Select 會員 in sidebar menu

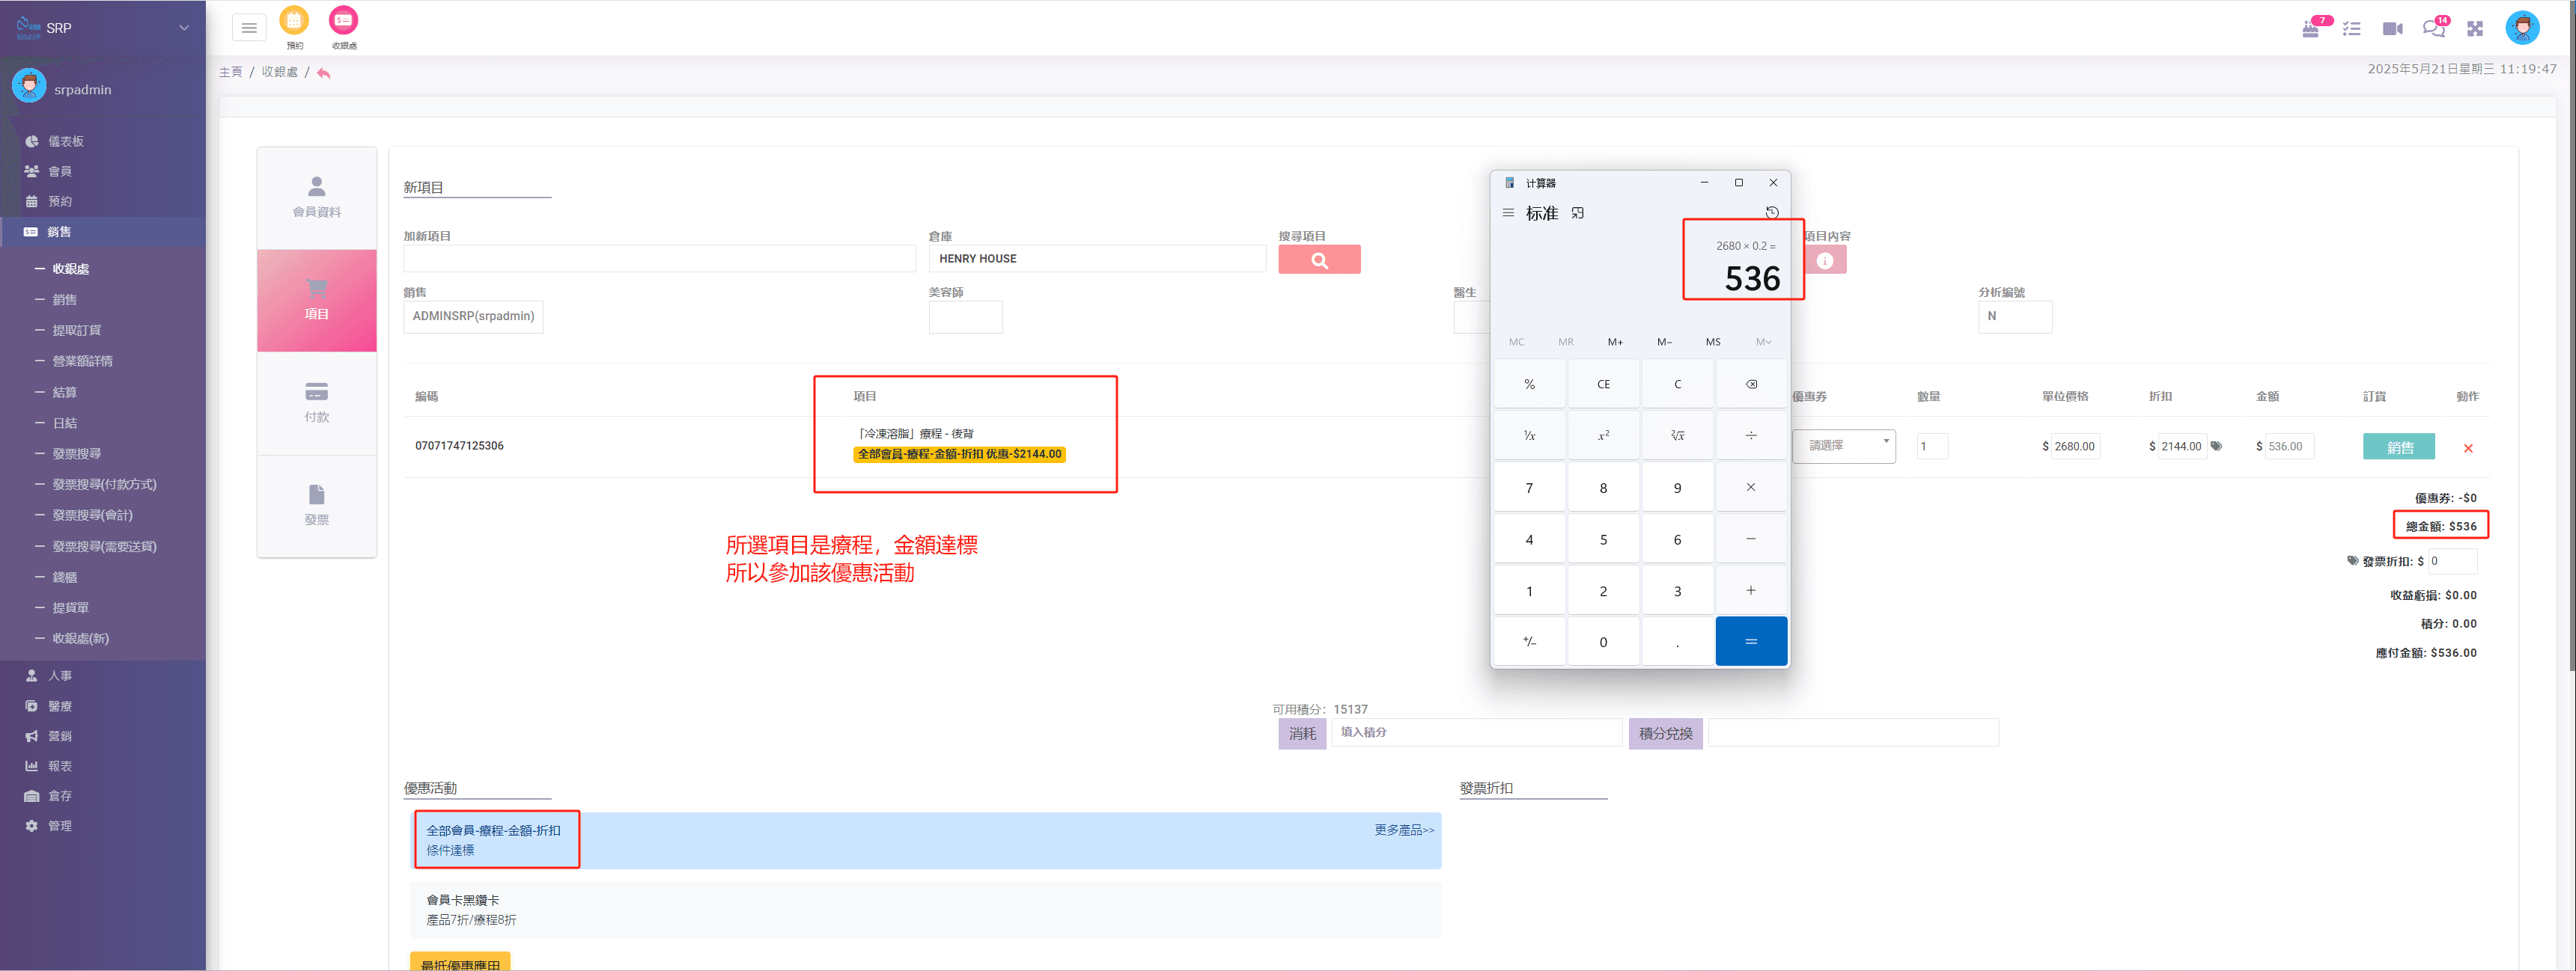tap(59, 171)
